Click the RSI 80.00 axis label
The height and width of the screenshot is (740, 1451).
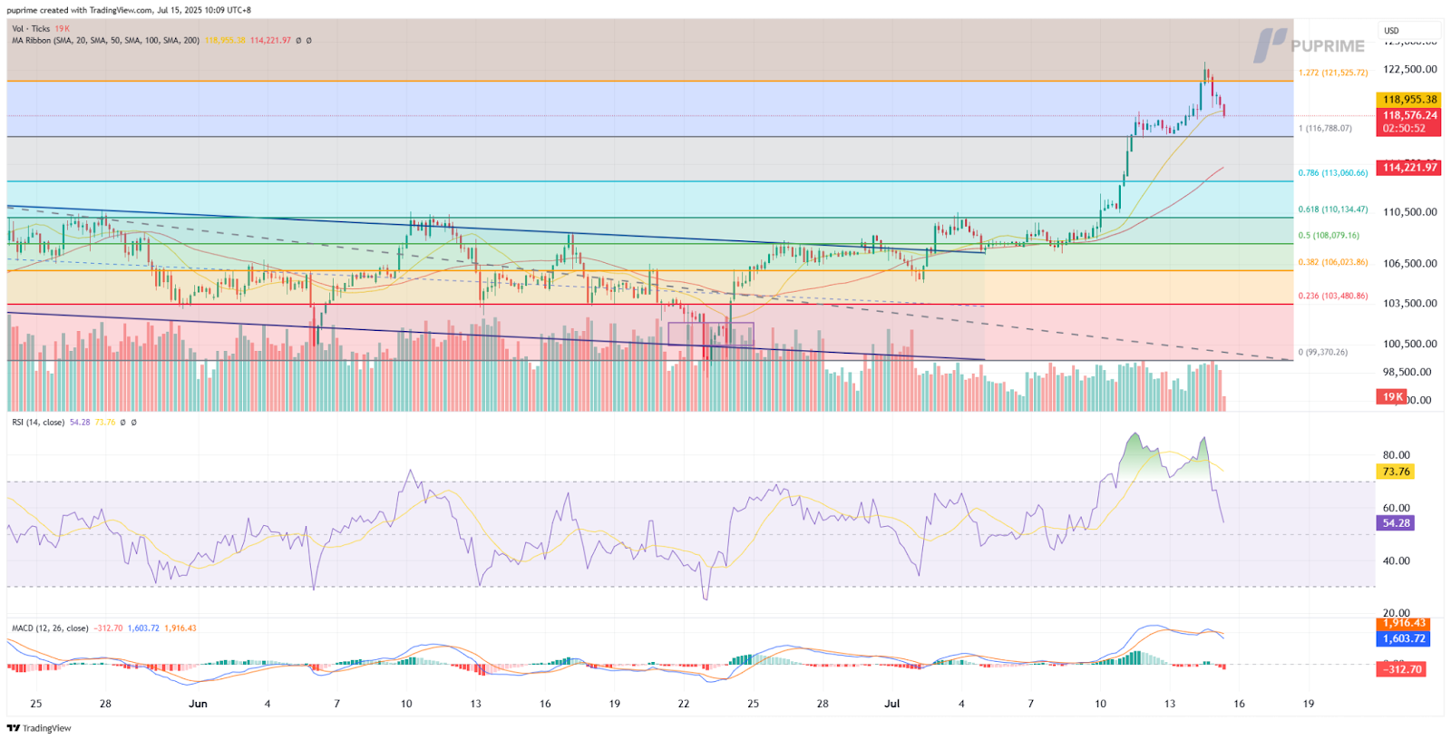point(1397,455)
